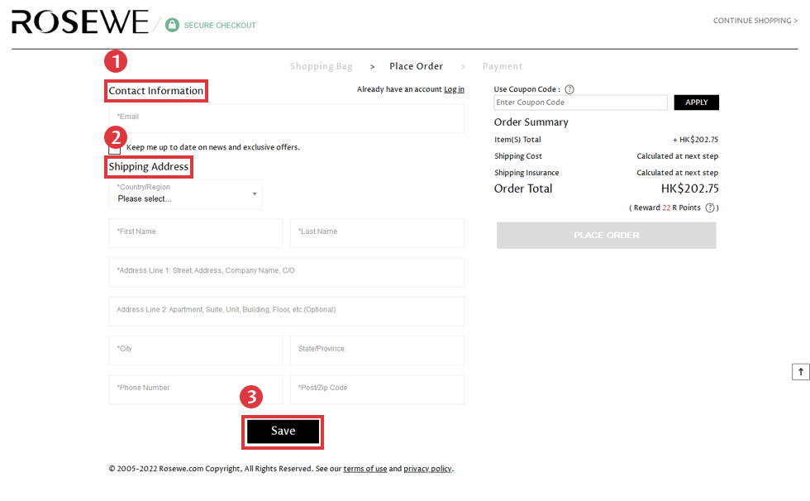810x501 pixels.
Task: Click the green secure checkout lock icon
Action: click(x=172, y=25)
